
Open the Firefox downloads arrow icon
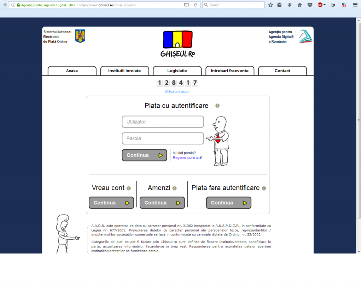click(x=290, y=5)
